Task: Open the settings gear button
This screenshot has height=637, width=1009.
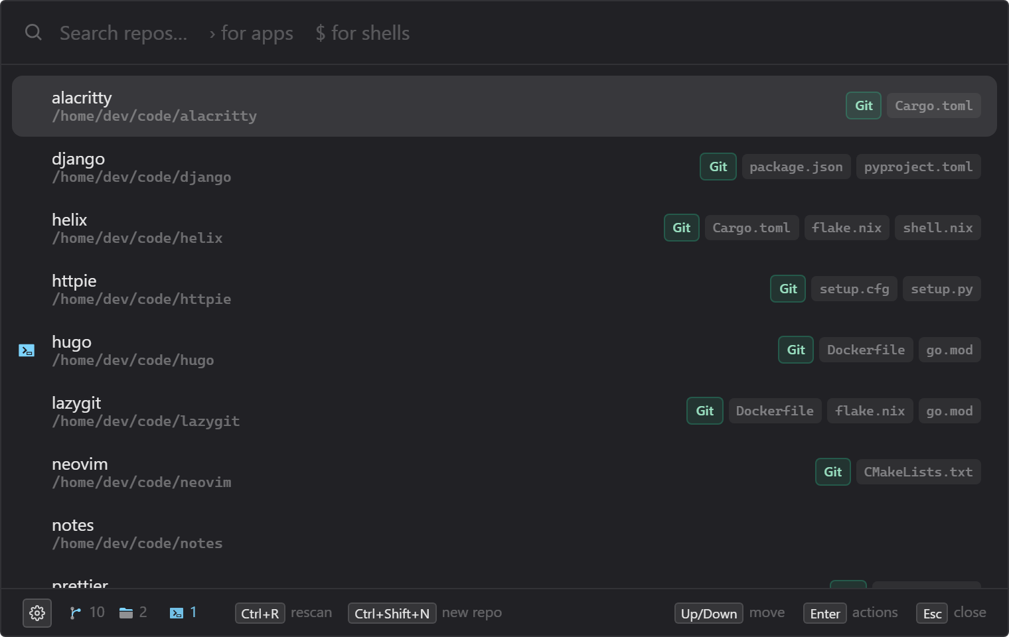Action: 37,613
